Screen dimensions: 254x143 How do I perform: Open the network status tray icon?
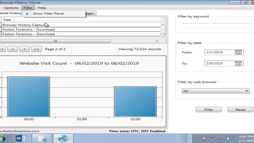pyautogui.click(x=221, y=139)
